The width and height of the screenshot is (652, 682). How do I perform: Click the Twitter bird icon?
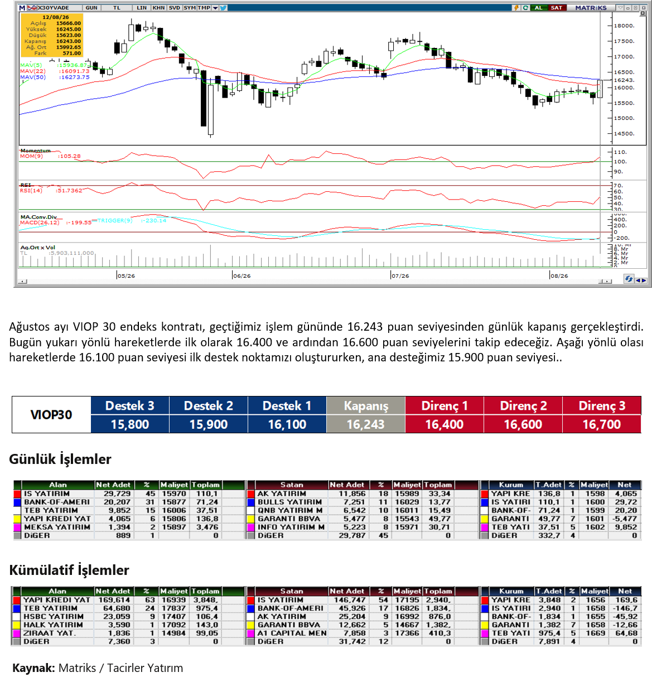(x=223, y=8)
